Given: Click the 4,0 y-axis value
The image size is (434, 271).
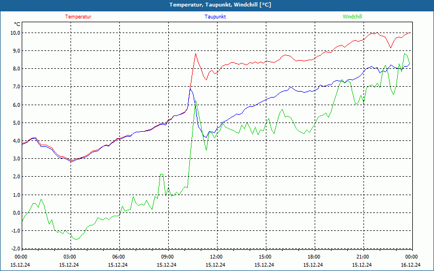Looking at the screenshot, I should (x=16, y=141).
